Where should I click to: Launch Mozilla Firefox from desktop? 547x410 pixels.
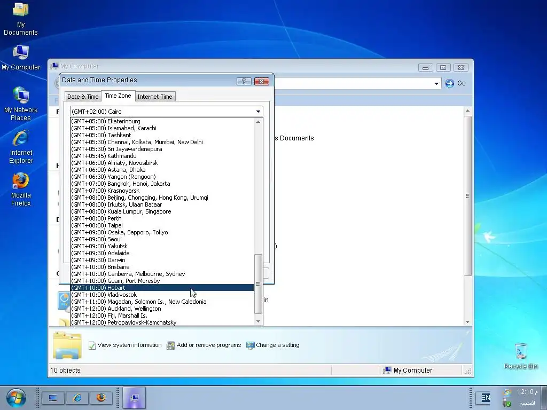click(x=21, y=190)
